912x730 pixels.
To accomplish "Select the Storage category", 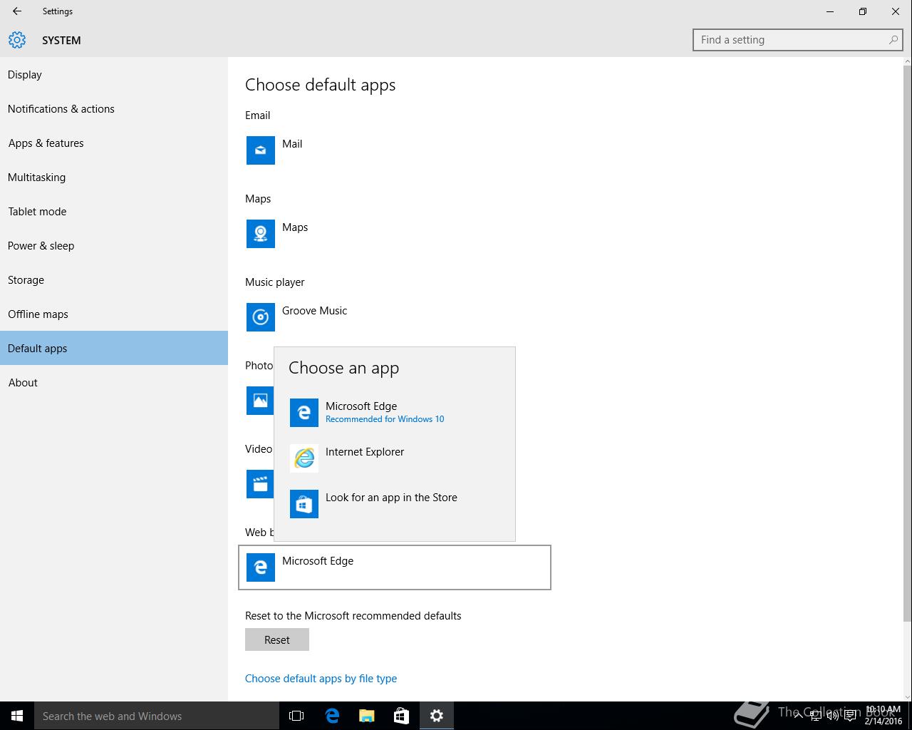I will coord(114,280).
